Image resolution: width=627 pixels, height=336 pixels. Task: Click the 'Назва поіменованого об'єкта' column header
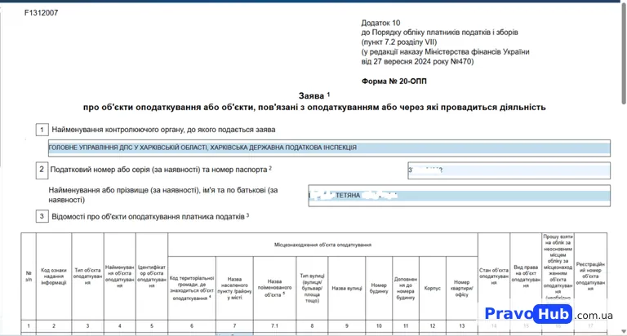pyautogui.click(x=274, y=288)
